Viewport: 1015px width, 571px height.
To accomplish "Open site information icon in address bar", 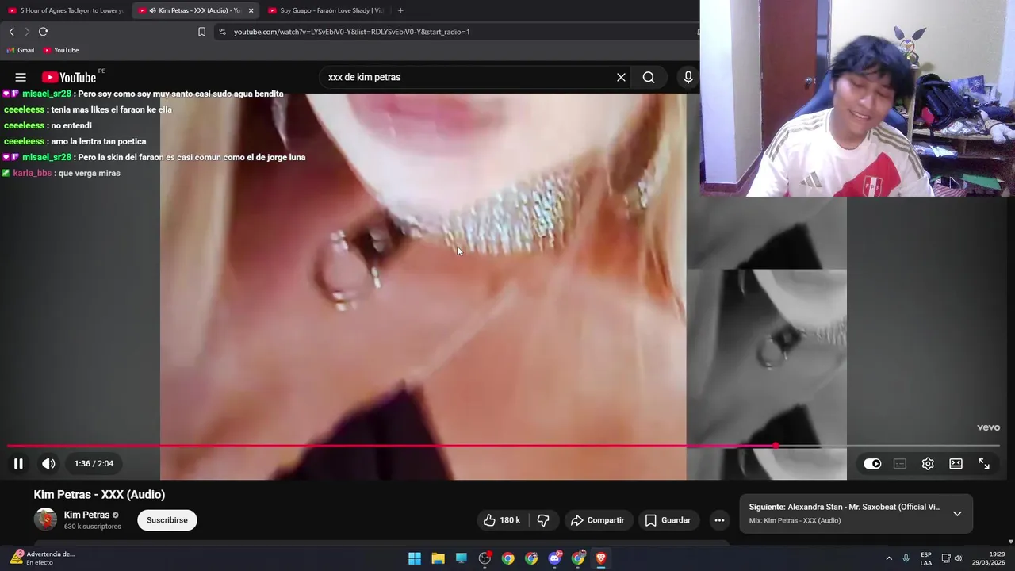I will coord(222,32).
